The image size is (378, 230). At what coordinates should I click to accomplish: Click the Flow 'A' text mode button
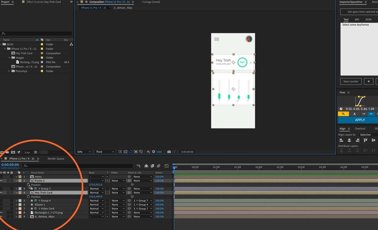[354, 114]
